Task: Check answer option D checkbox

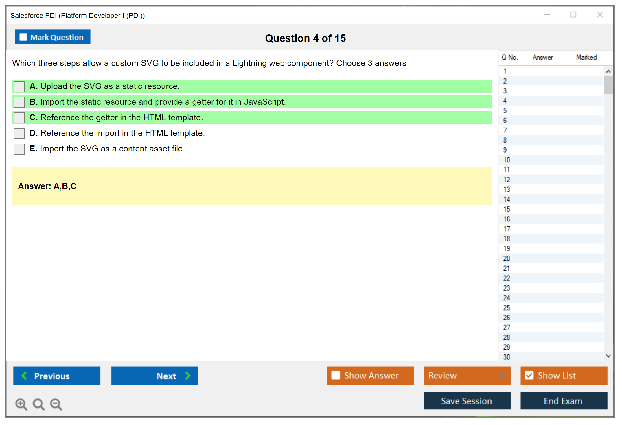Action: pos(19,133)
